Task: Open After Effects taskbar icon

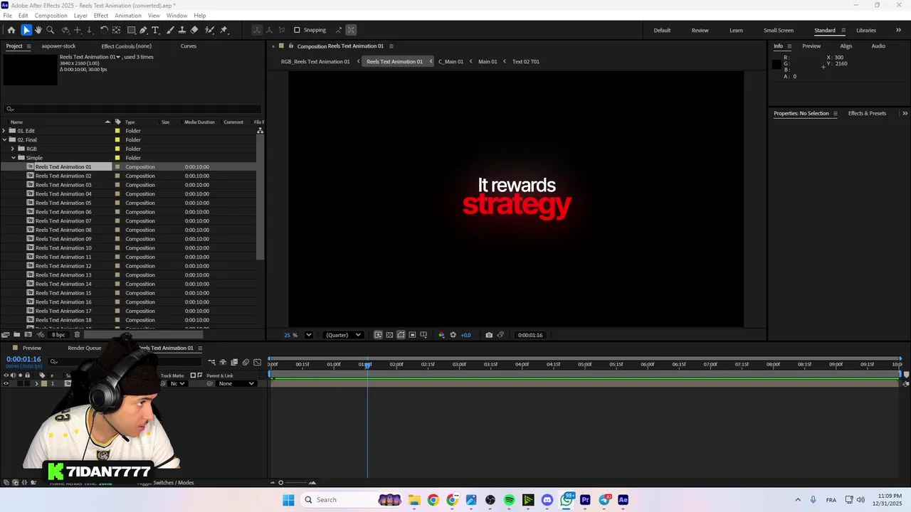Action: coord(623,500)
